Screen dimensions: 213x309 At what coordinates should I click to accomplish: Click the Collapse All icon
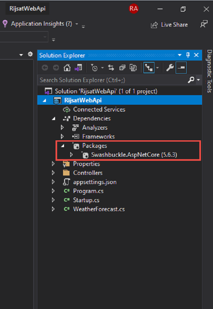(x=122, y=68)
